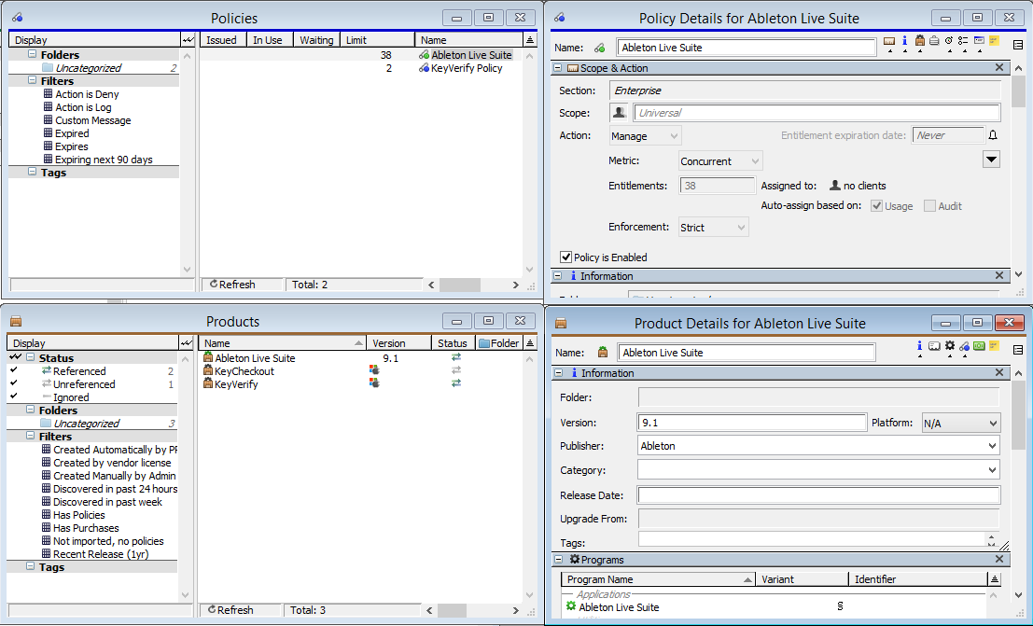Click the brown product box icon in Policy Details toolbar
The image size is (1033, 626).
(x=920, y=41)
